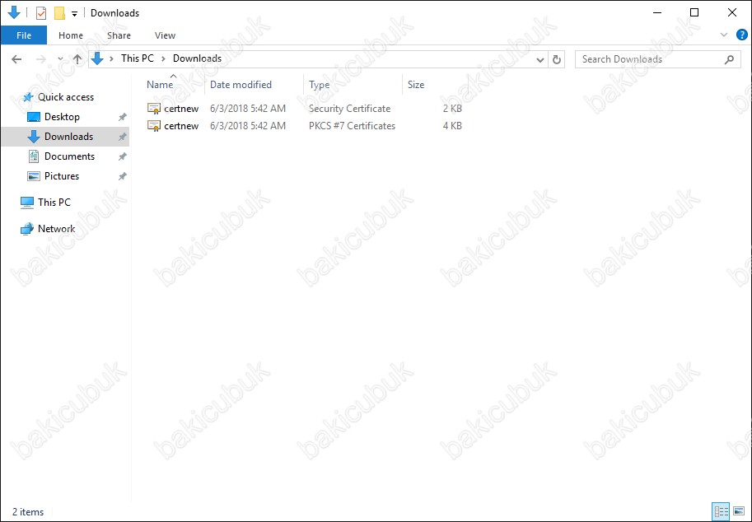This screenshot has width=752, height=522.
Task: Click the 4 KB size cell
Action: [x=452, y=126]
